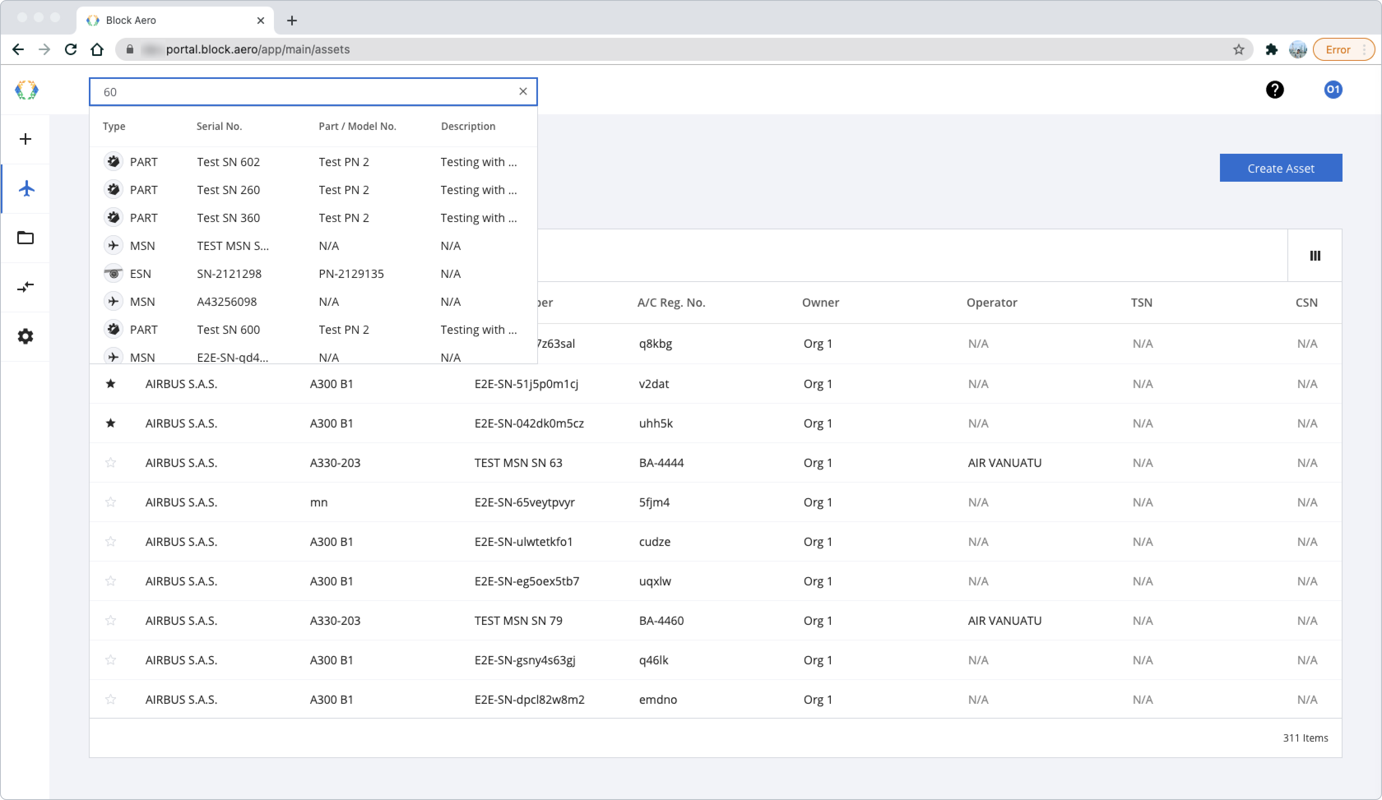This screenshot has width=1382, height=800.
Task: Click the plus icon to create new item
Action: tap(25, 139)
